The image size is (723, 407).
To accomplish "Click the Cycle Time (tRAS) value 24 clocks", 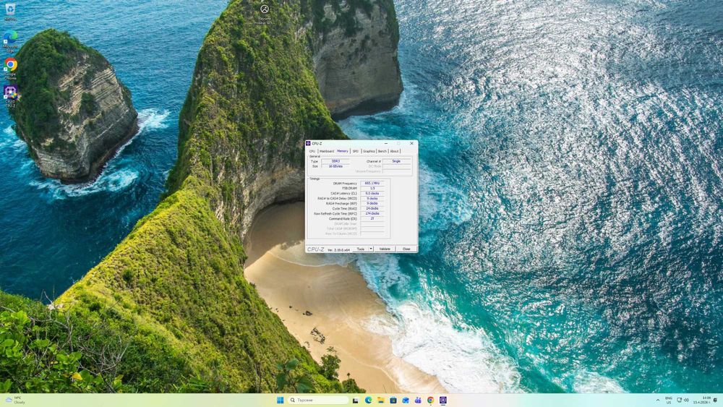I will (x=372, y=208).
